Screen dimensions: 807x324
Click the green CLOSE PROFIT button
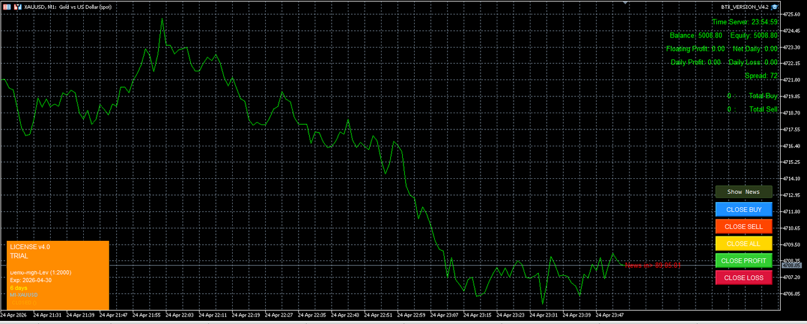(744, 261)
